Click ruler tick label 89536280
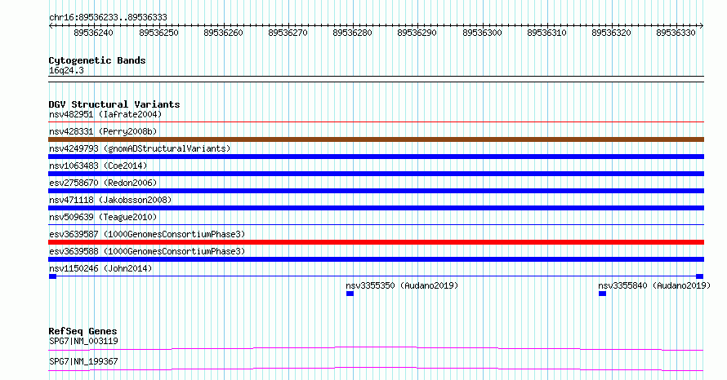 tap(352, 33)
